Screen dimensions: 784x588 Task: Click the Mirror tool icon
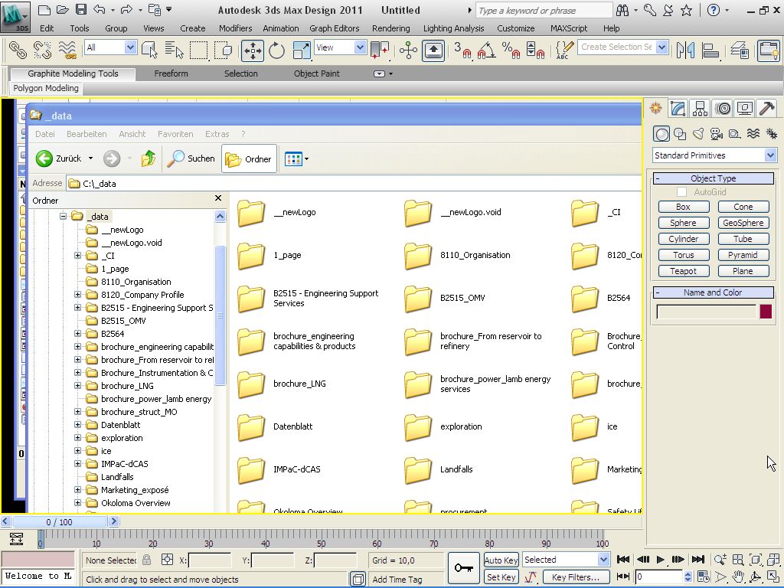coord(685,50)
